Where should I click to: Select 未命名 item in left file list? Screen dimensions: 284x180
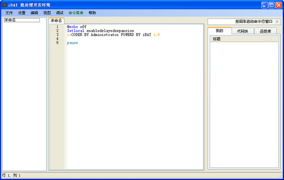coord(22,20)
